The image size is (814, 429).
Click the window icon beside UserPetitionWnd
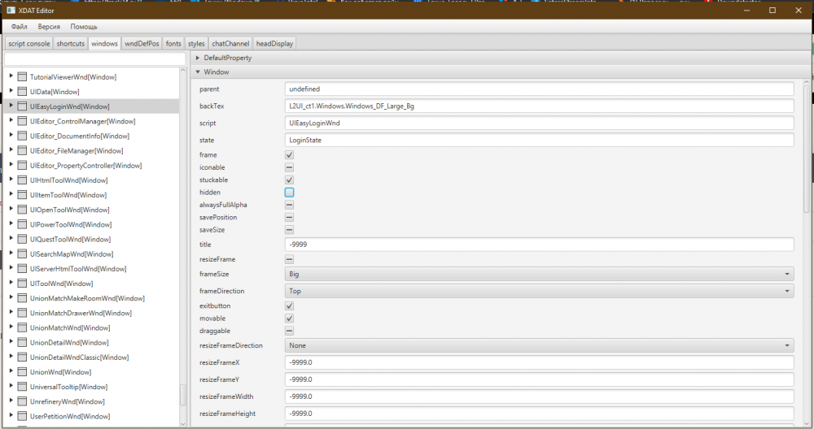(22, 416)
